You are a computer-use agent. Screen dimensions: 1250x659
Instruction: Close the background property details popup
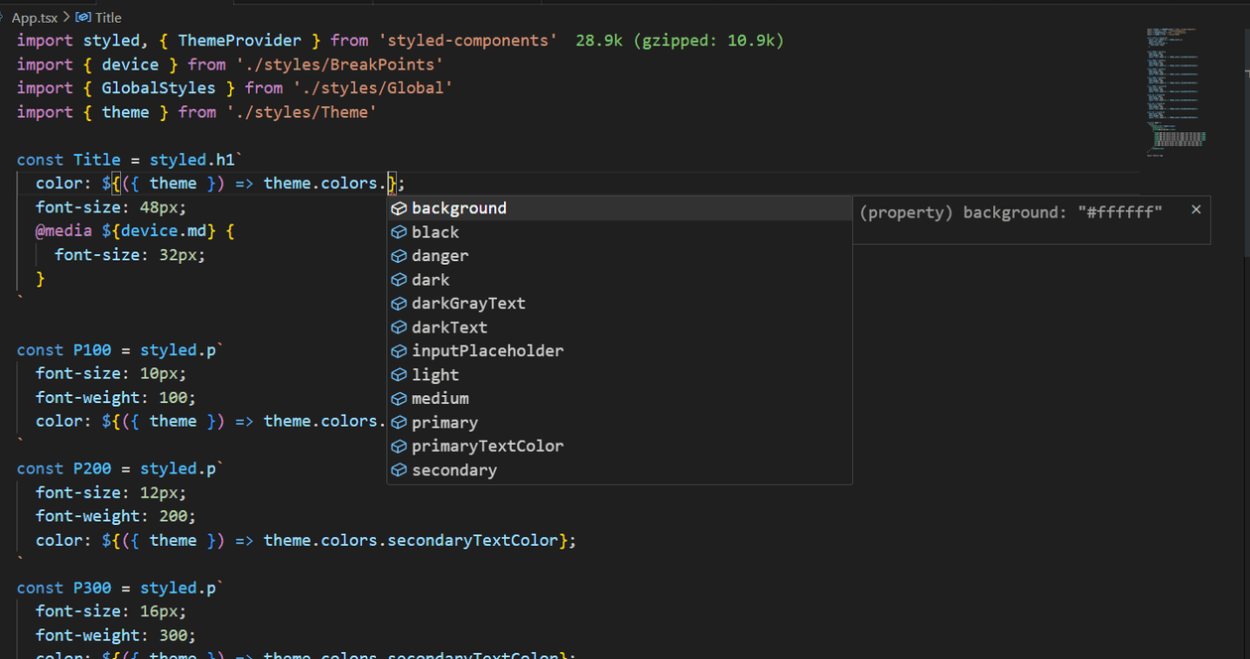tap(1195, 209)
